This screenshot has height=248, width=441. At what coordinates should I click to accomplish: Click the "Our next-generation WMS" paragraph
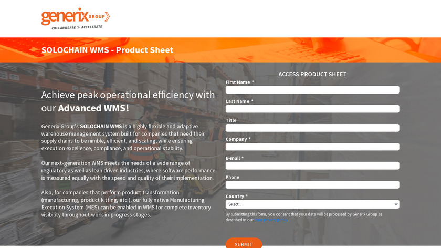point(128,171)
